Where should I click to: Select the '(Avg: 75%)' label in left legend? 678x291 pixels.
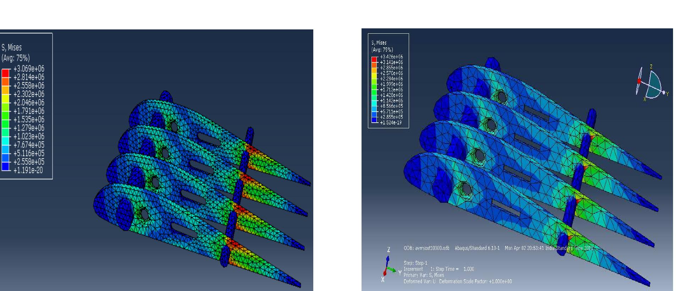click(x=16, y=58)
